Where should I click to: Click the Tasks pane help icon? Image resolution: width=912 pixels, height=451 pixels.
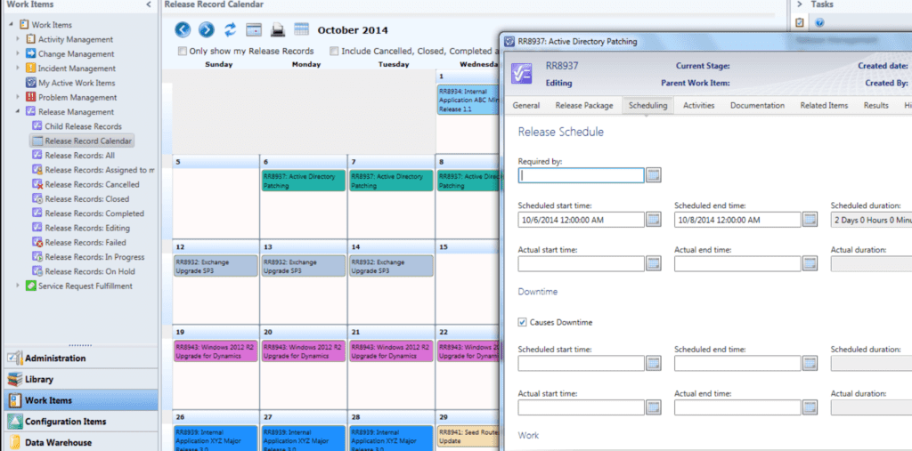820,22
